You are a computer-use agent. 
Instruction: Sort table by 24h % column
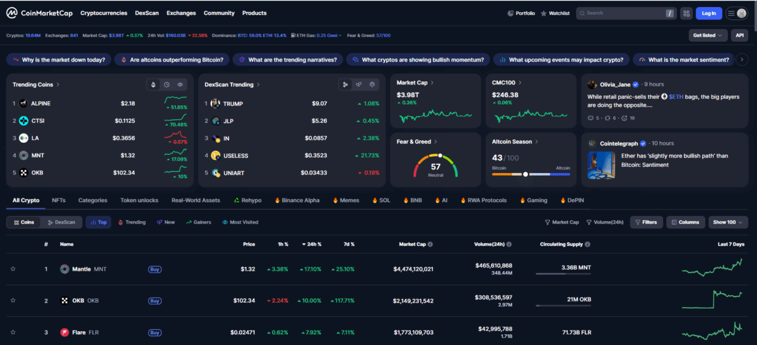tap(312, 244)
